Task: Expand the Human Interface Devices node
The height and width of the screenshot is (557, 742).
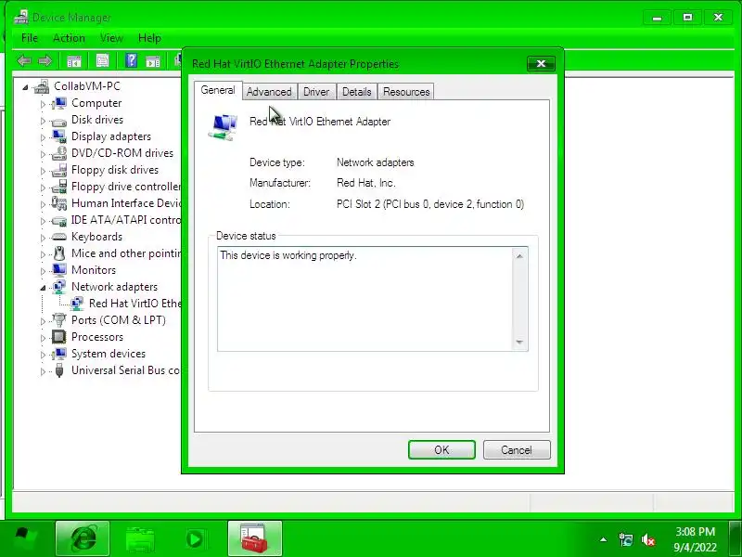Action: [43, 204]
